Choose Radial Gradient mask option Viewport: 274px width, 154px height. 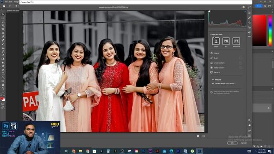[x=217, y=68]
